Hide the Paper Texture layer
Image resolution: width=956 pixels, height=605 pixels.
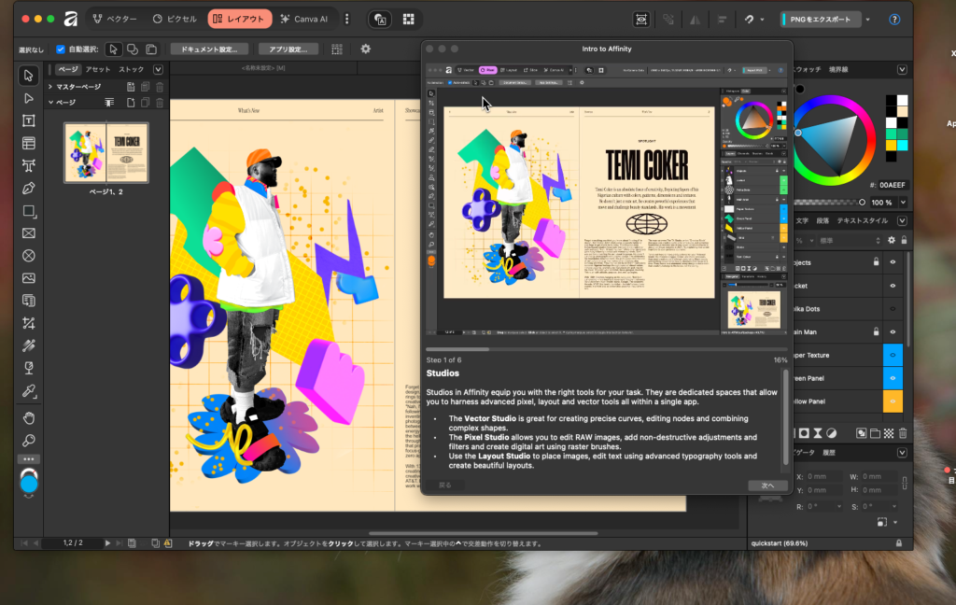tap(893, 355)
